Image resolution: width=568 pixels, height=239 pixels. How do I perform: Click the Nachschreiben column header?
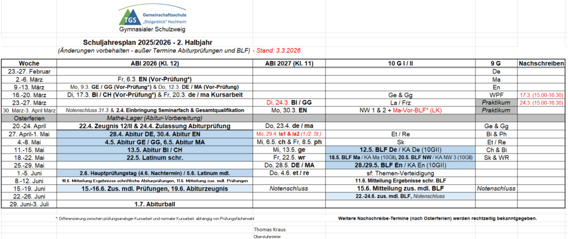tap(542, 64)
